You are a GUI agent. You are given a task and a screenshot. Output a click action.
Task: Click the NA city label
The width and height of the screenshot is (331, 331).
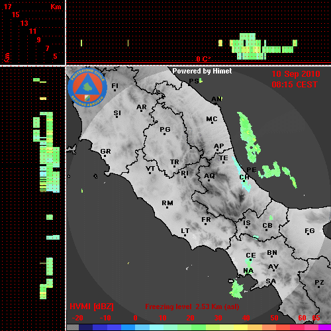coord(248,271)
